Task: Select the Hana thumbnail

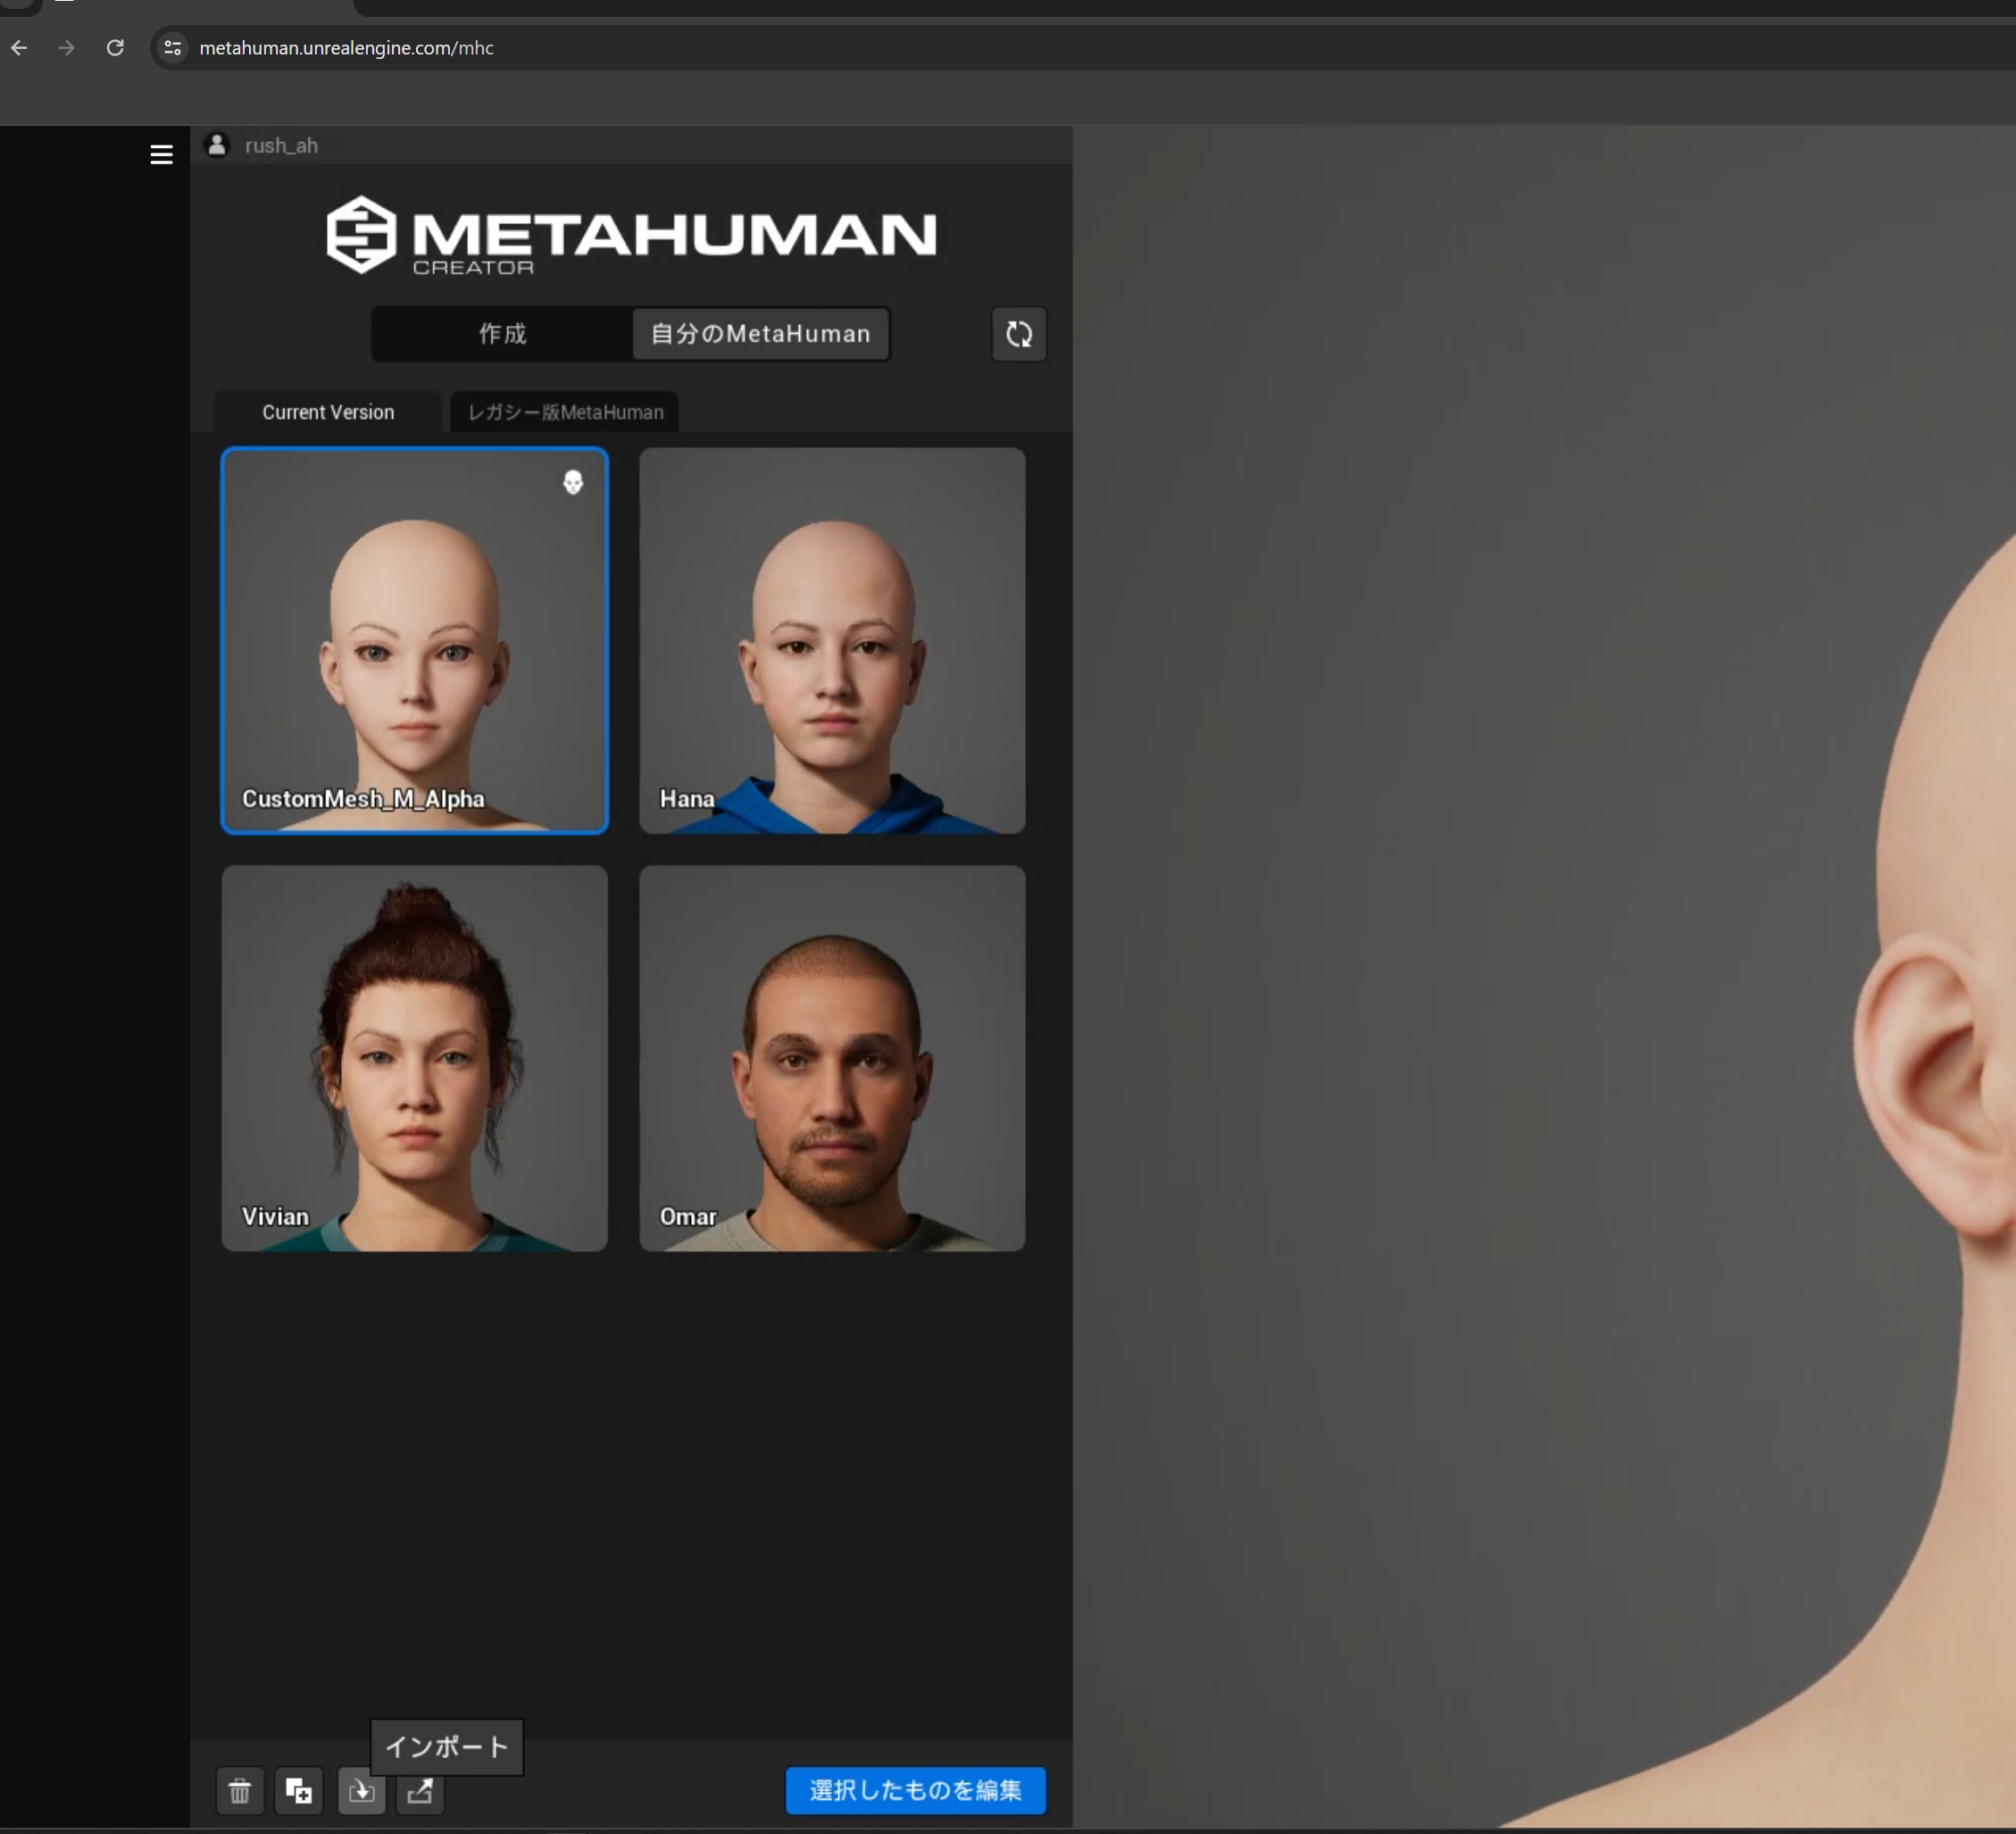Action: pyautogui.click(x=831, y=641)
